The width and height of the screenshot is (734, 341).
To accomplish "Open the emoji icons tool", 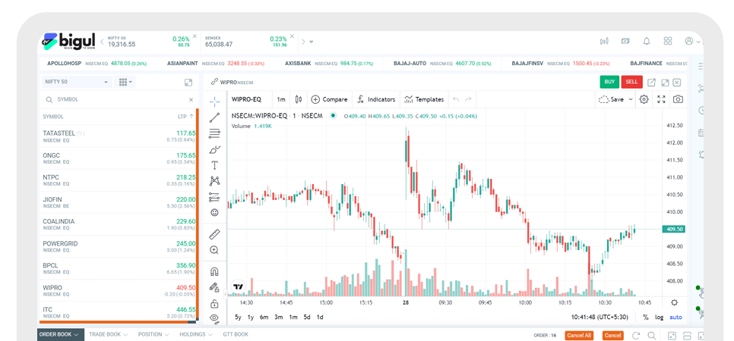I will click(x=214, y=212).
